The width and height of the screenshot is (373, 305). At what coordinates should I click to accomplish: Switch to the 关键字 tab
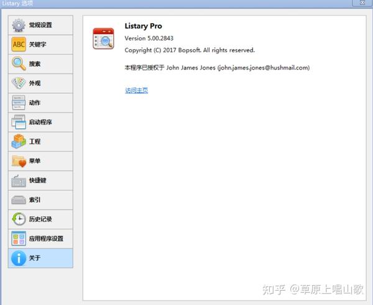[40, 45]
